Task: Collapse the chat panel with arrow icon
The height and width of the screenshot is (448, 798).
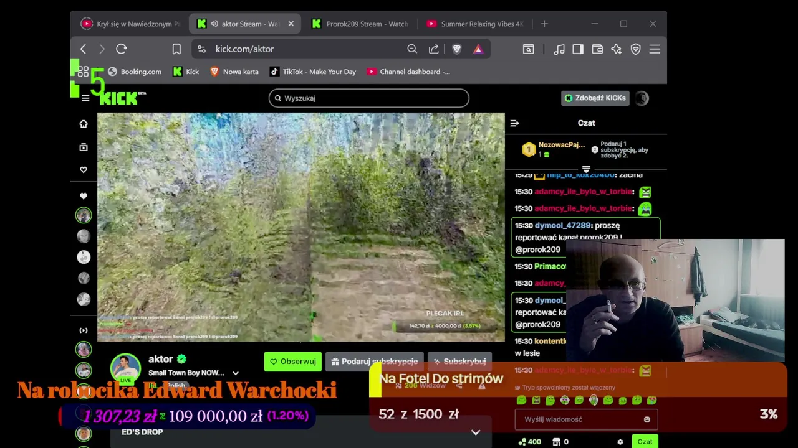Action: tap(514, 123)
